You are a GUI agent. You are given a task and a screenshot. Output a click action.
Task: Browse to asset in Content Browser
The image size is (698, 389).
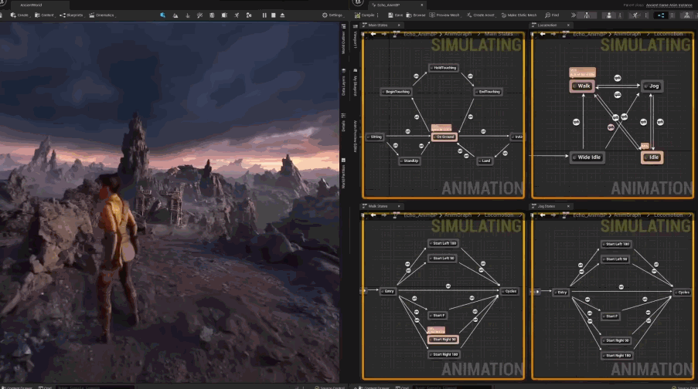pos(416,15)
